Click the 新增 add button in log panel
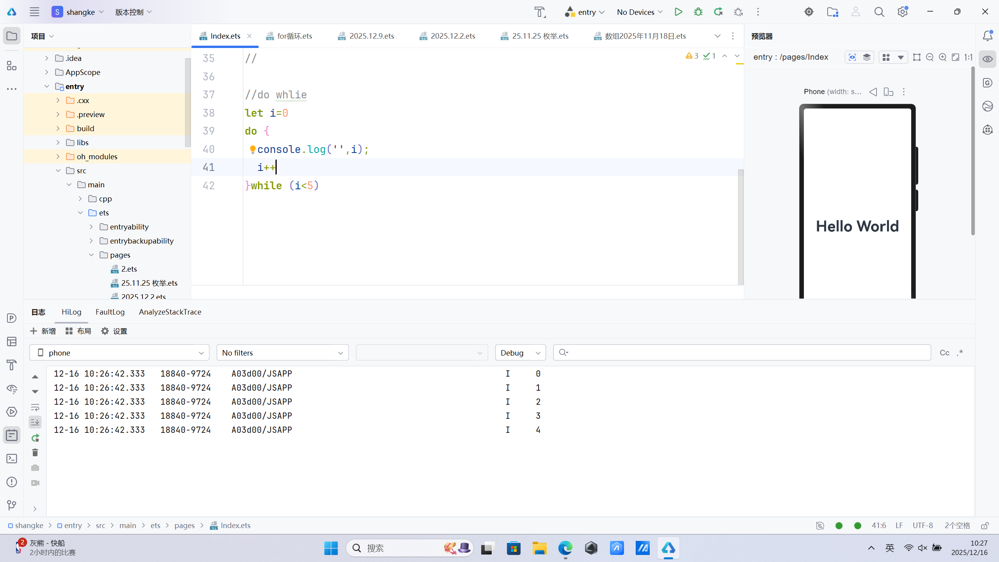The image size is (999, 562). click(43, 331)
